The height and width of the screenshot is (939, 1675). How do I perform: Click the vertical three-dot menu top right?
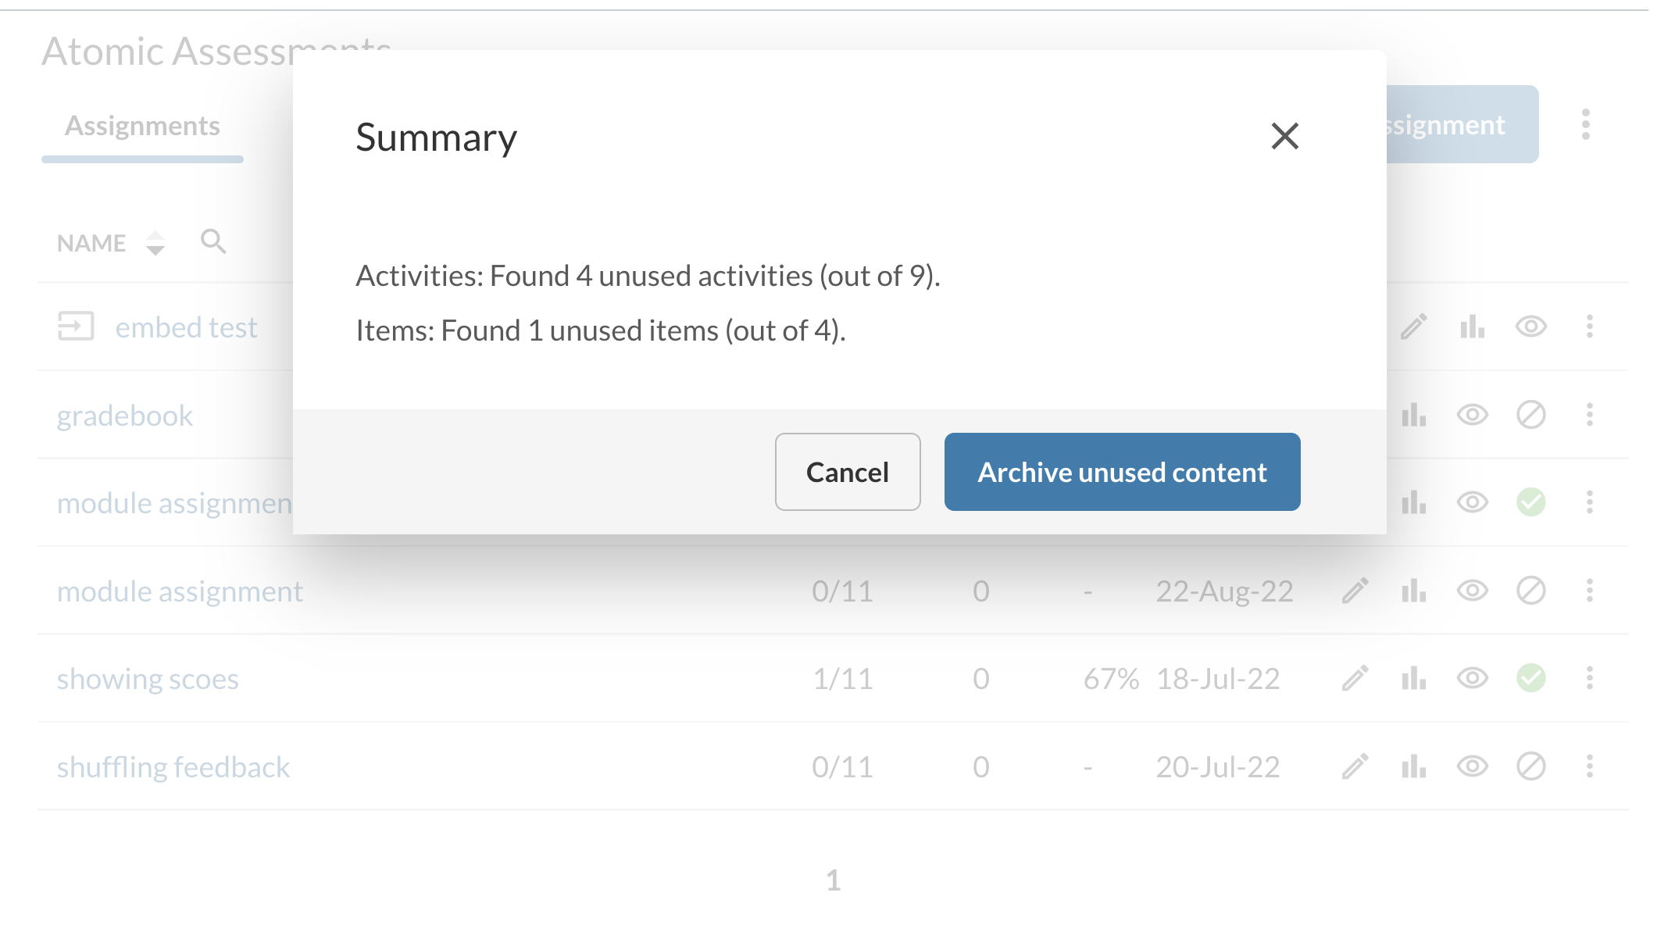click(1585, 124)
